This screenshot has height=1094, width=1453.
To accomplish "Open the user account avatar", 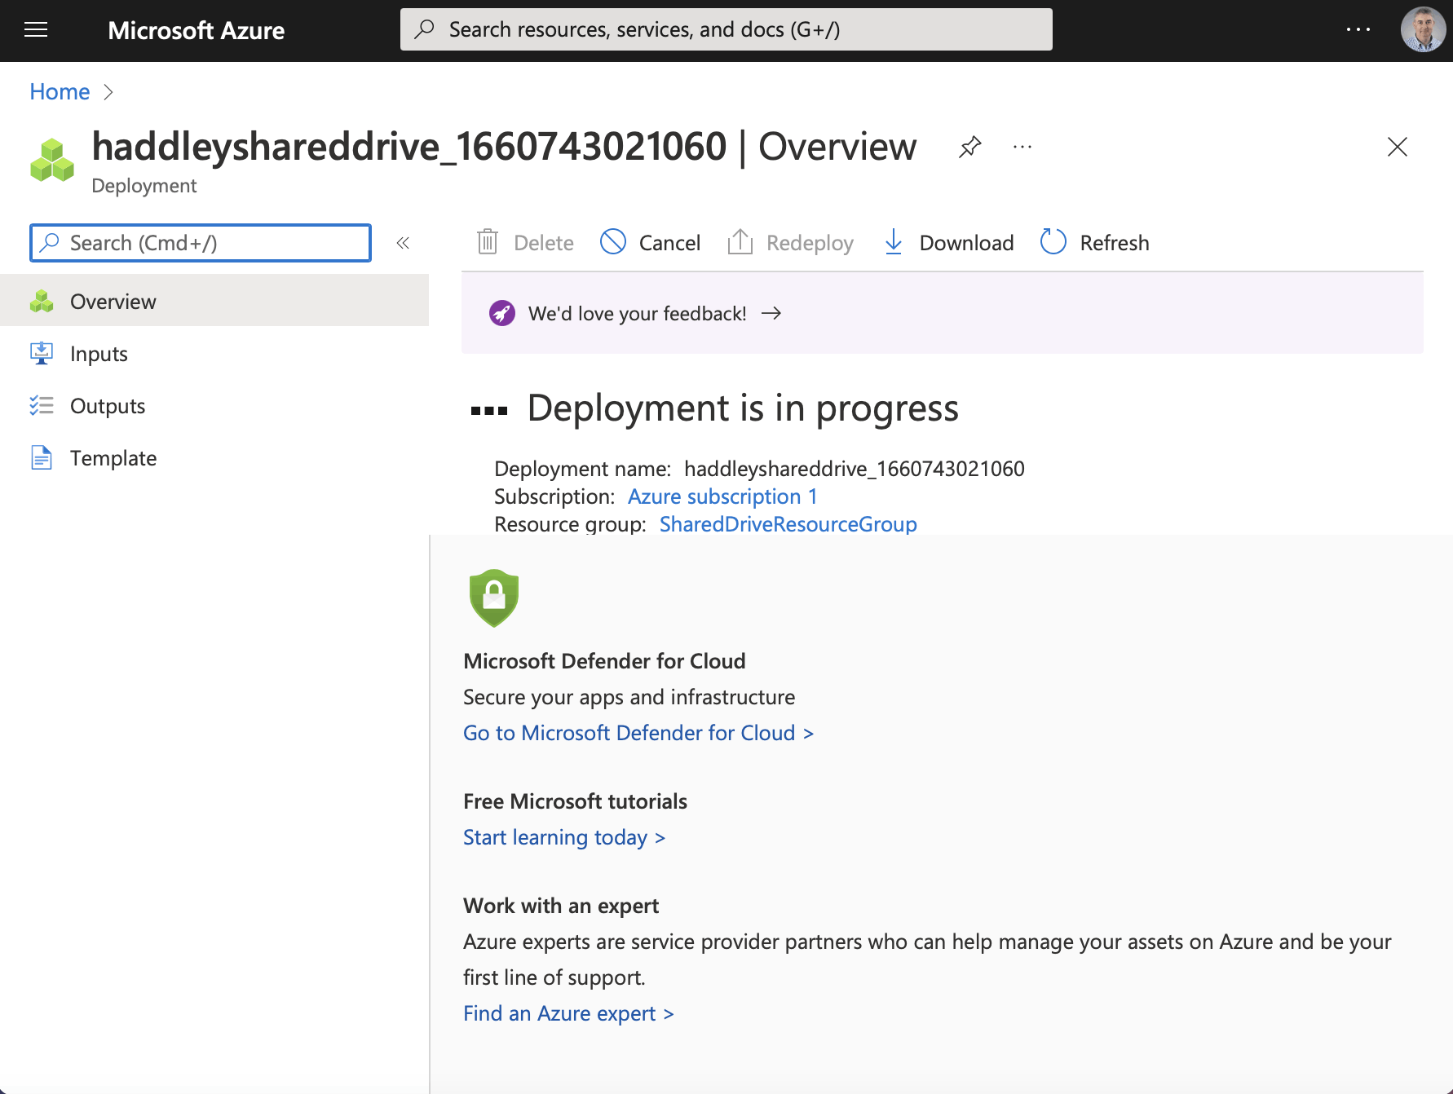I will 1422,30.
